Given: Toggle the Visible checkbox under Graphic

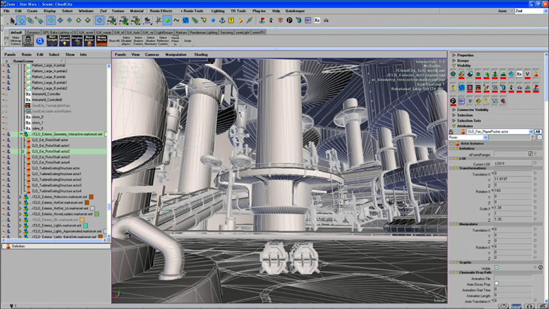Looking at the screenshot, I should point(496,268).
